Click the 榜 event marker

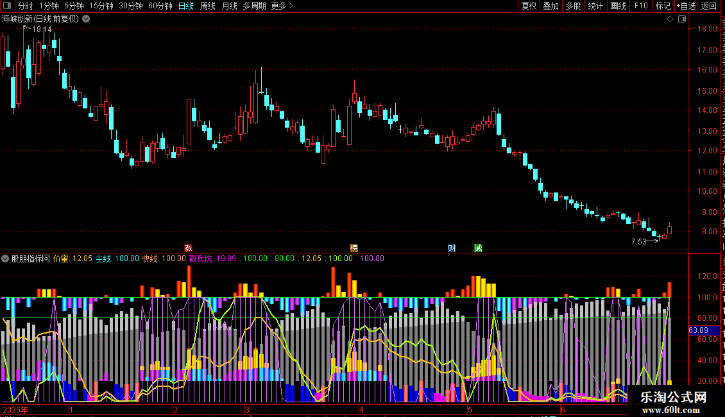[x=354, y=248]
